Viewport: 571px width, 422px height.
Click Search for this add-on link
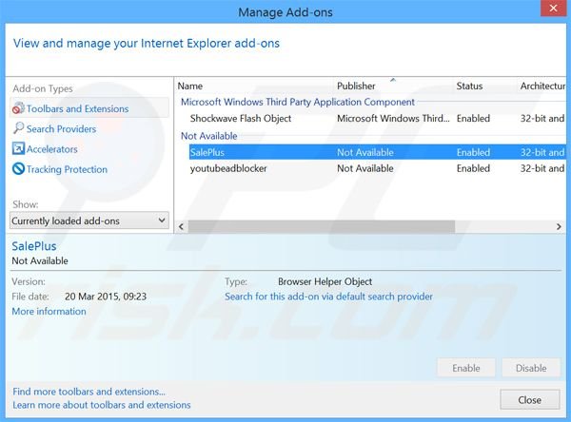pyautogui.click(x=328, y=297)
